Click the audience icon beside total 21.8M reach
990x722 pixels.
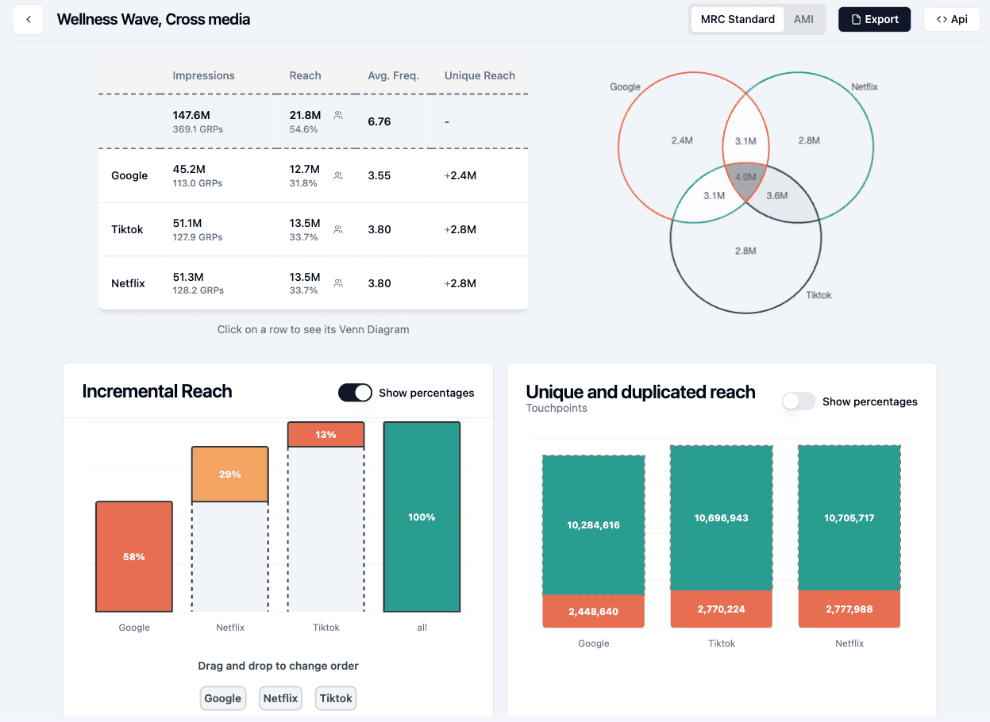point(338,115)
